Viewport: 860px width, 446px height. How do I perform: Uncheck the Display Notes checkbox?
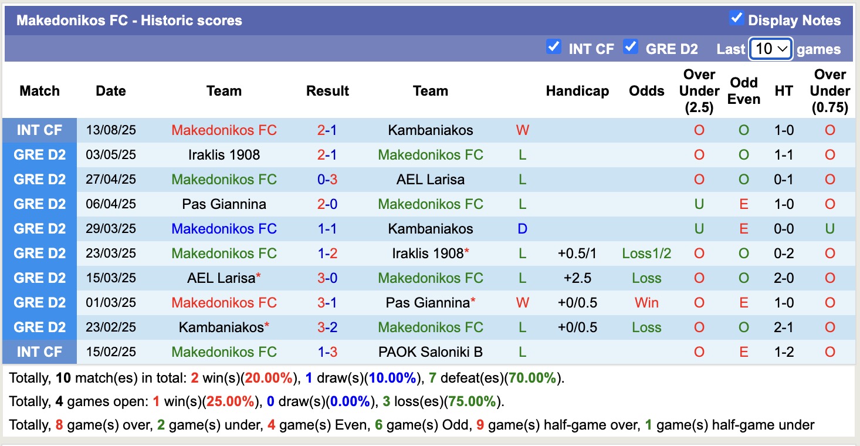coord(736,18)
